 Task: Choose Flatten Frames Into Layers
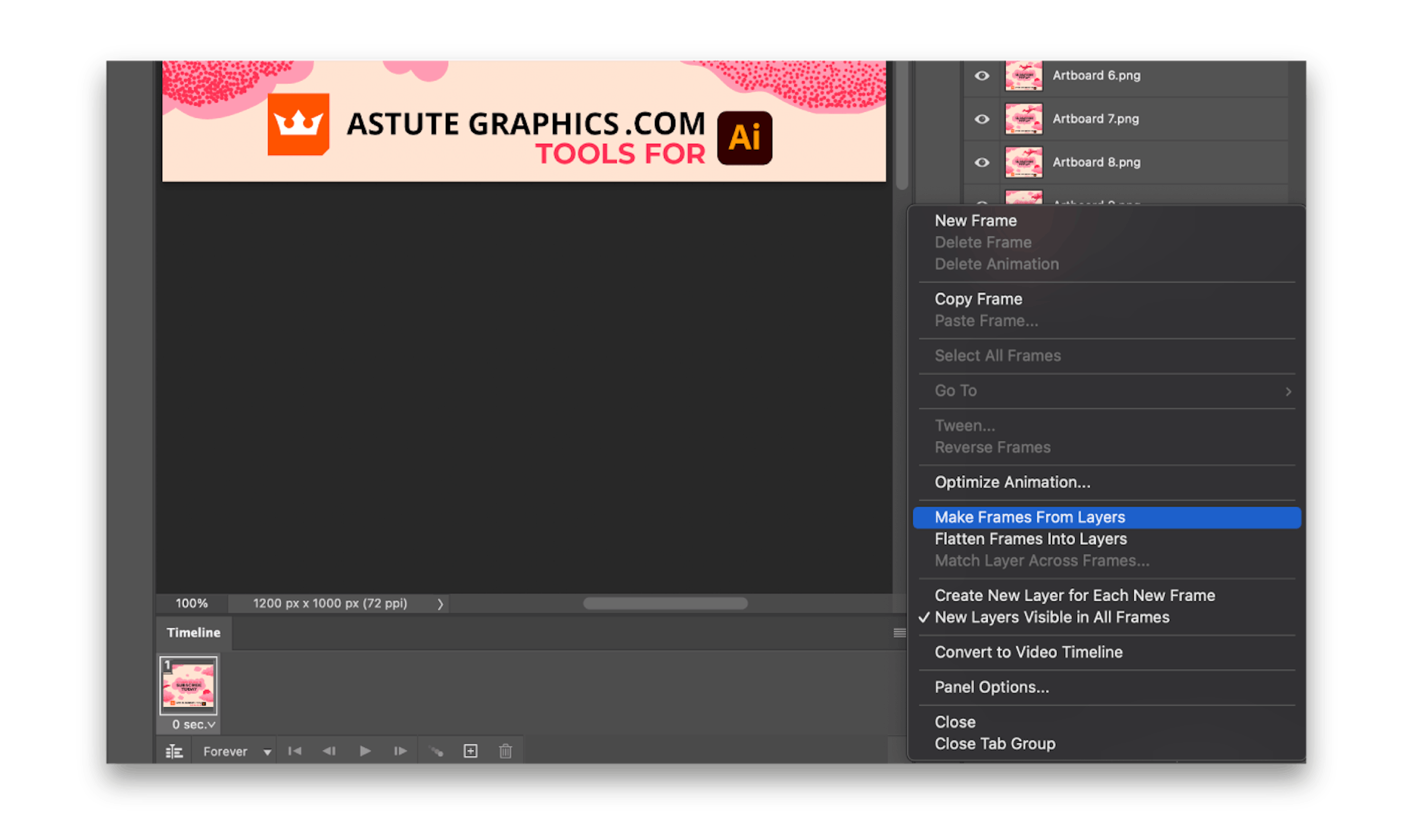pos(1031,539)
